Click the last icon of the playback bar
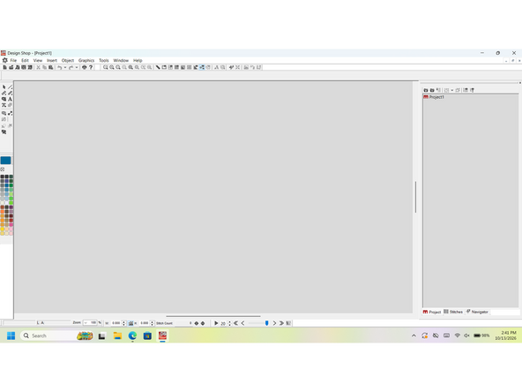This screenshot has height=392, width=522. [288, 323]
